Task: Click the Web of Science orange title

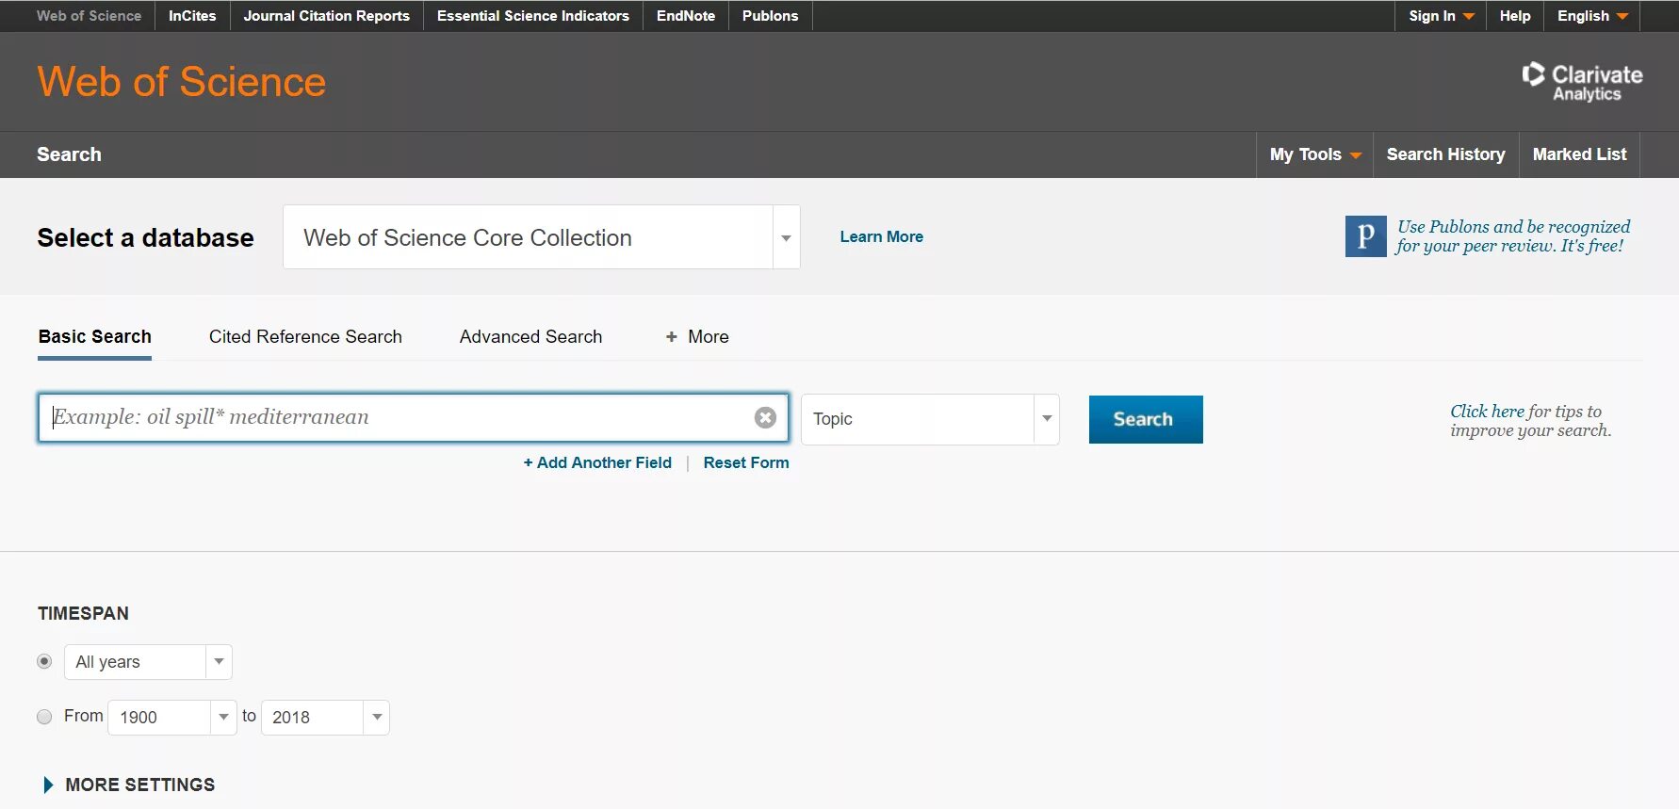Action: pos(182,82)
